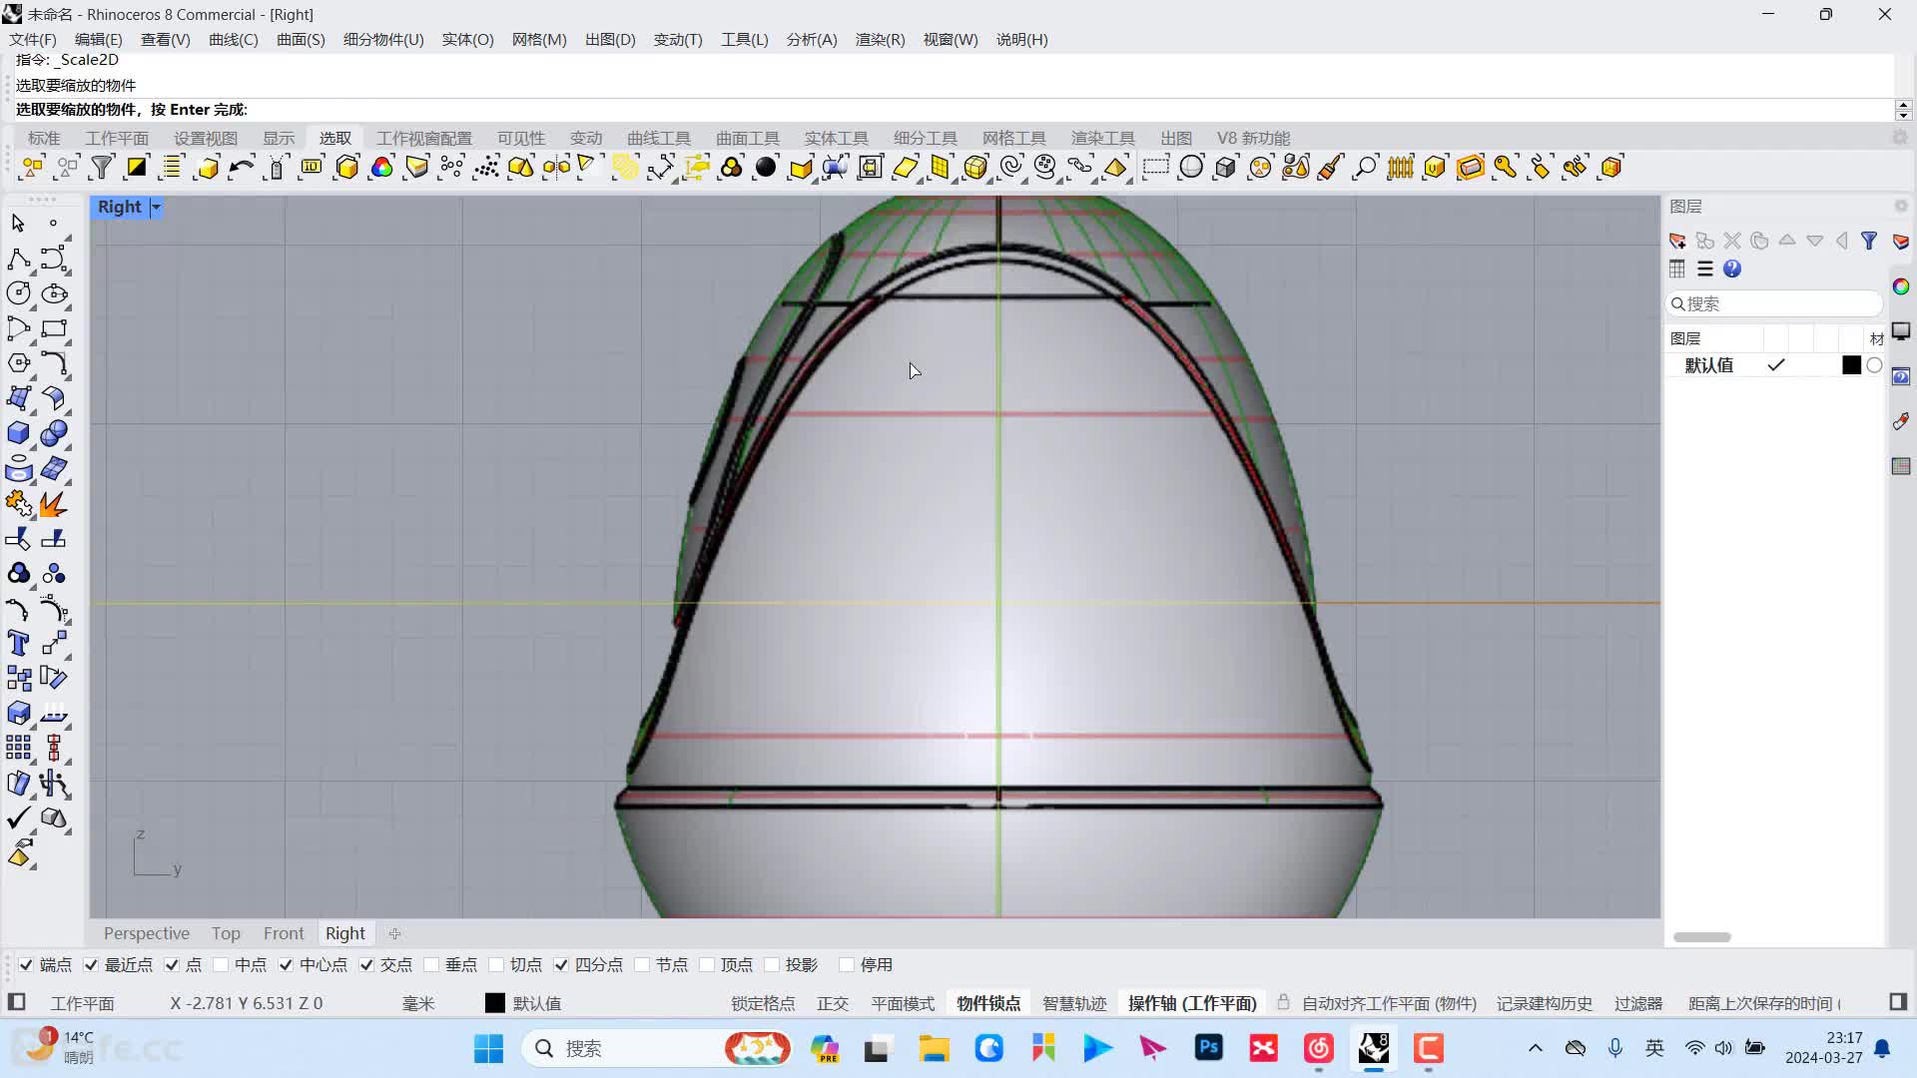Viewport: 1917px width, 1078px height.
Task: Toggle 智慧轨迹 in status bar
Action: tap(1074, 1003)
